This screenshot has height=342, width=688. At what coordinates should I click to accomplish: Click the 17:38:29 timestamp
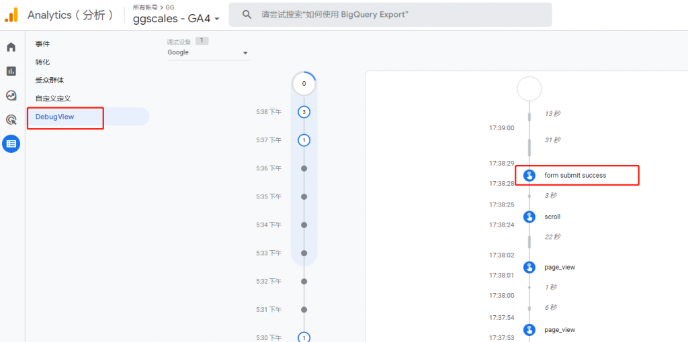coord(501,163)
